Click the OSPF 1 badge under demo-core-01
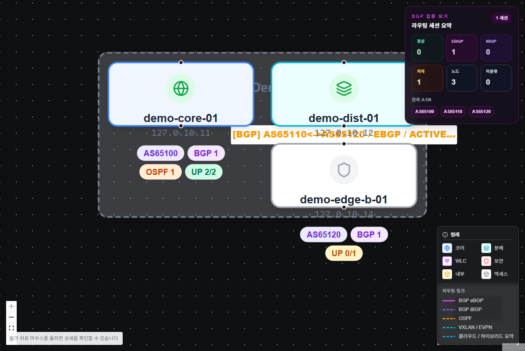The height and width of the screenshot is (351, 525). click(160, 172)
